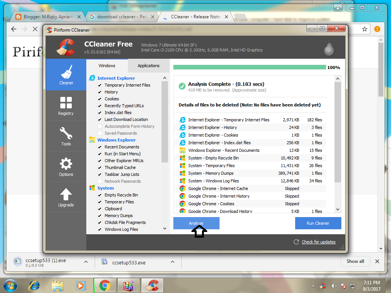Click the results pane scroll-up arrow

pyautogui.click(x=338, y=79)
